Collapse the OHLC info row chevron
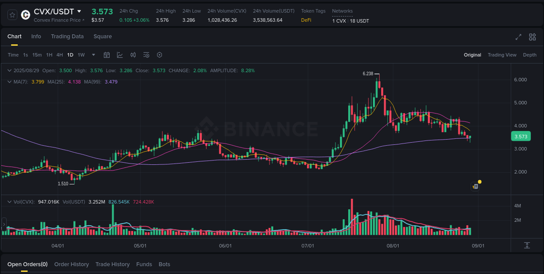Image resolution: width=544 pixels, height=274 pixels. pyautogui.click(x=10, y=70)
